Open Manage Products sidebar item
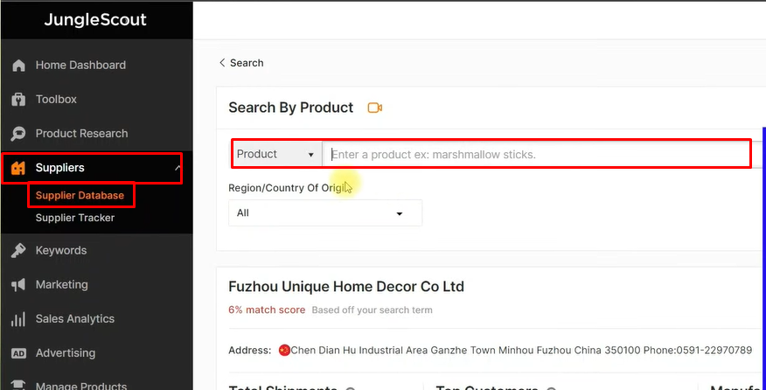Viewport: 766px width, 390px height. click(x=81, y=386)
